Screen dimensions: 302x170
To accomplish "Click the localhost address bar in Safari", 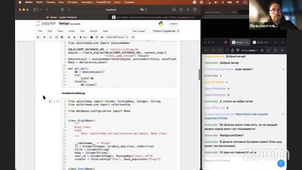I will (111, 9).
